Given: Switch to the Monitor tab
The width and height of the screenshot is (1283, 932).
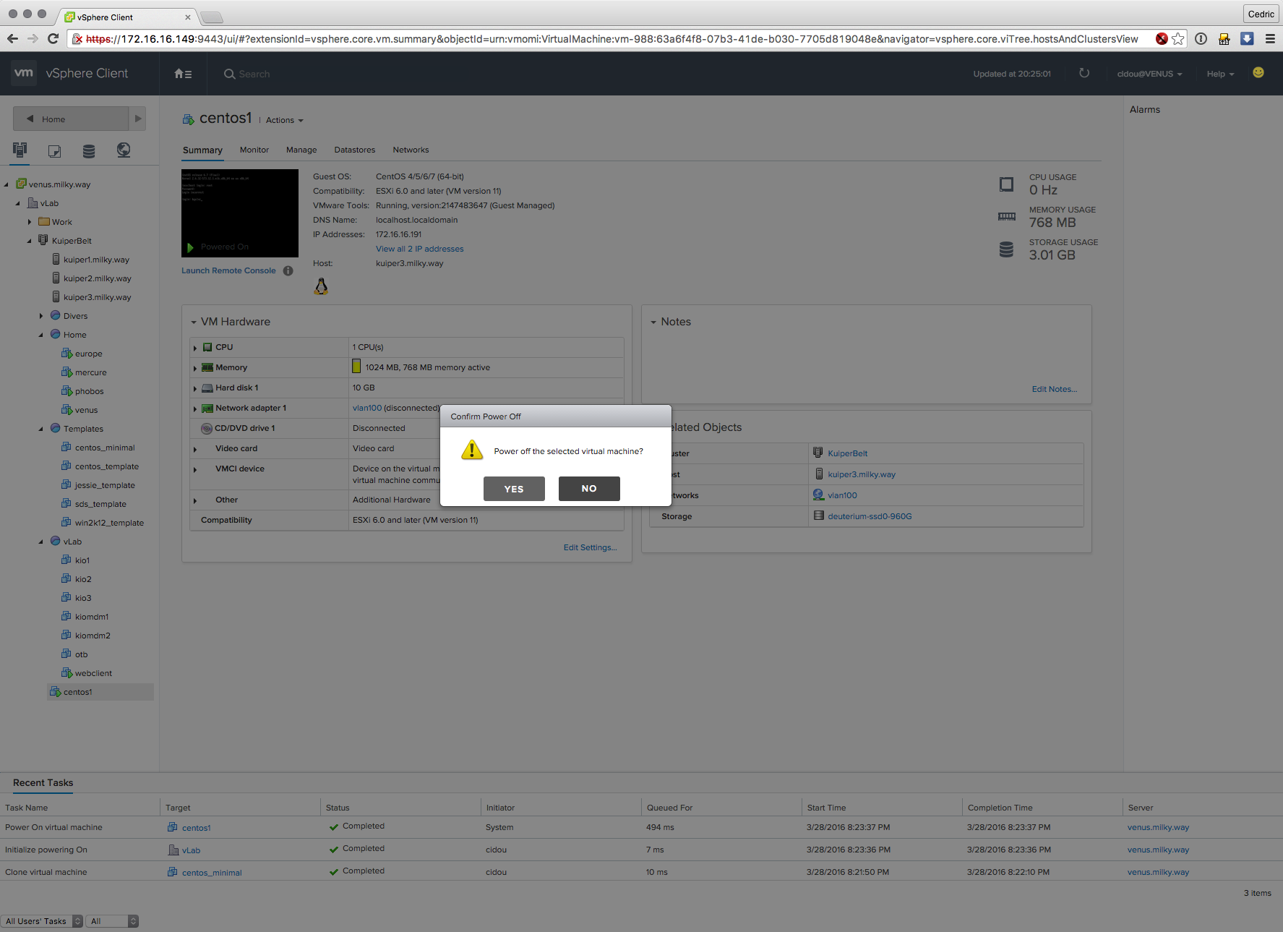Looking at the screenshot, I should click(x=254, y=150).
